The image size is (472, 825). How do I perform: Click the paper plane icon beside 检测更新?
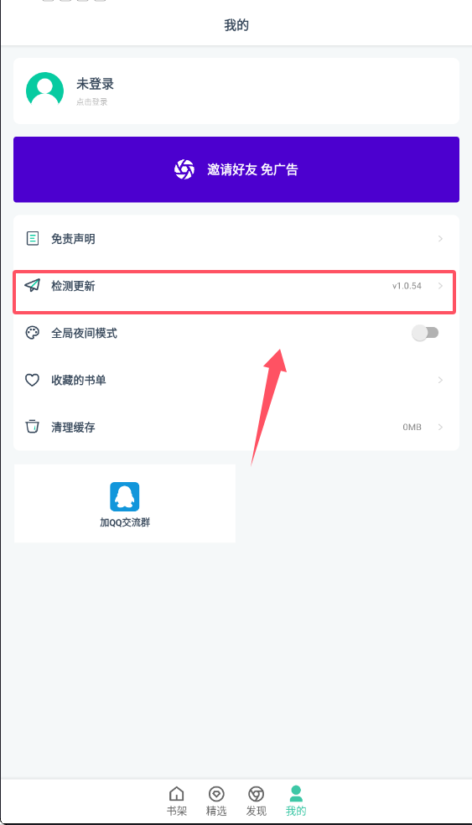click(32, 285)
